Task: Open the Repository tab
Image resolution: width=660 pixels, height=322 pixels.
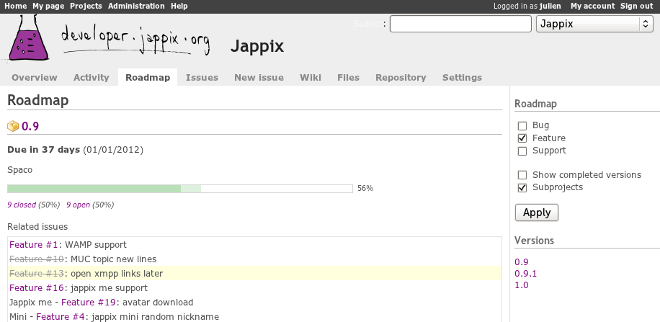Action: click(x=401, y=78)
